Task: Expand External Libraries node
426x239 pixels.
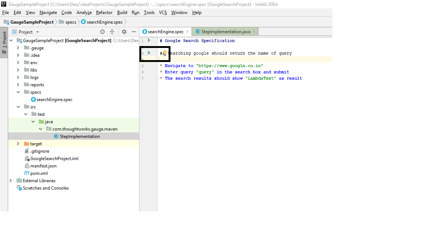Action: [x=11, y=181]
